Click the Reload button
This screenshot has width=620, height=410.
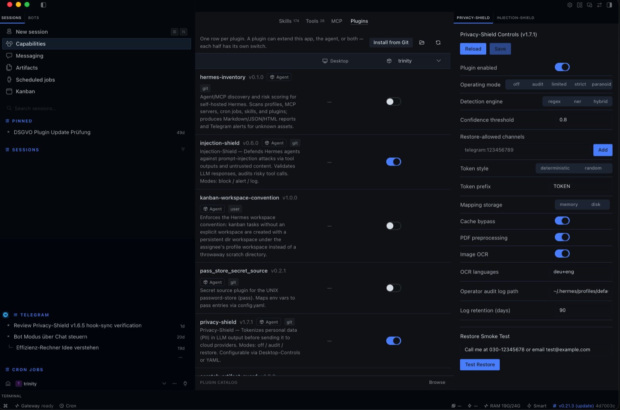[473, 49]
